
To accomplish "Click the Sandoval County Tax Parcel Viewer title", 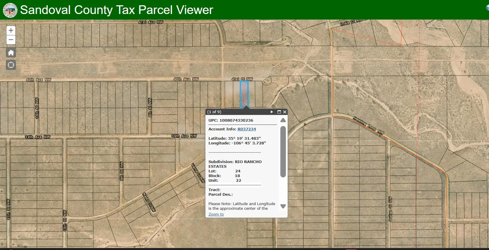I will click(117, 10).
